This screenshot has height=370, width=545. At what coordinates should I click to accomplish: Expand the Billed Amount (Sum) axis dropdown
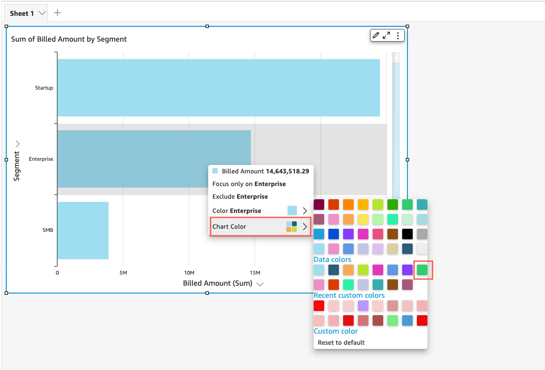click(260, 284)
